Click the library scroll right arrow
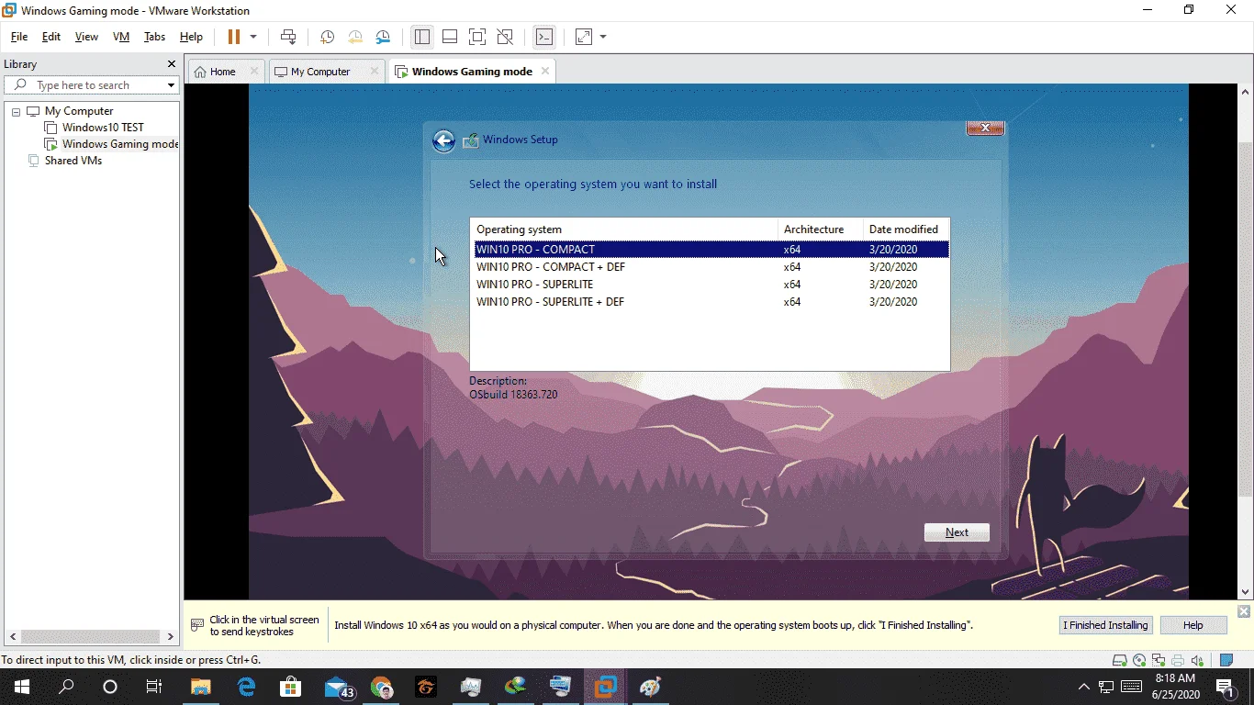 click(x=171, y=636)
